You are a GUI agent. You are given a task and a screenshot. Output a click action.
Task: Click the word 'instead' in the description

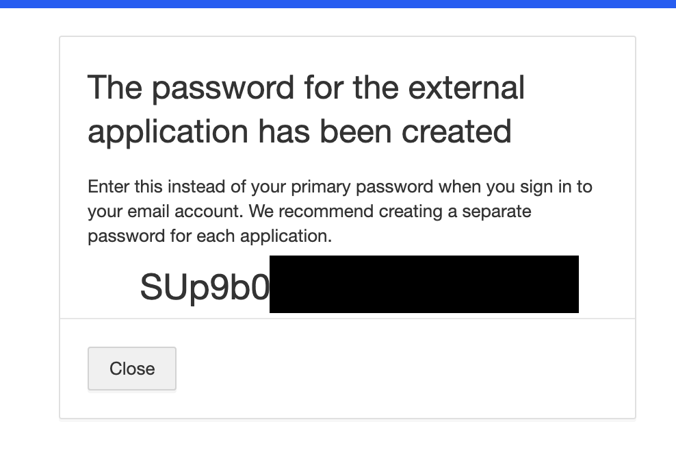pyautogui.click(x=196, y=186)
